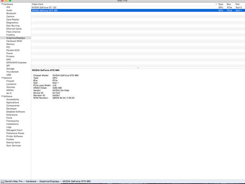
Task: Click Video Card column header
Action: [x=38, y=4]
